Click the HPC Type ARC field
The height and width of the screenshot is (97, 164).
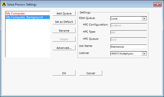click(129, 32)
